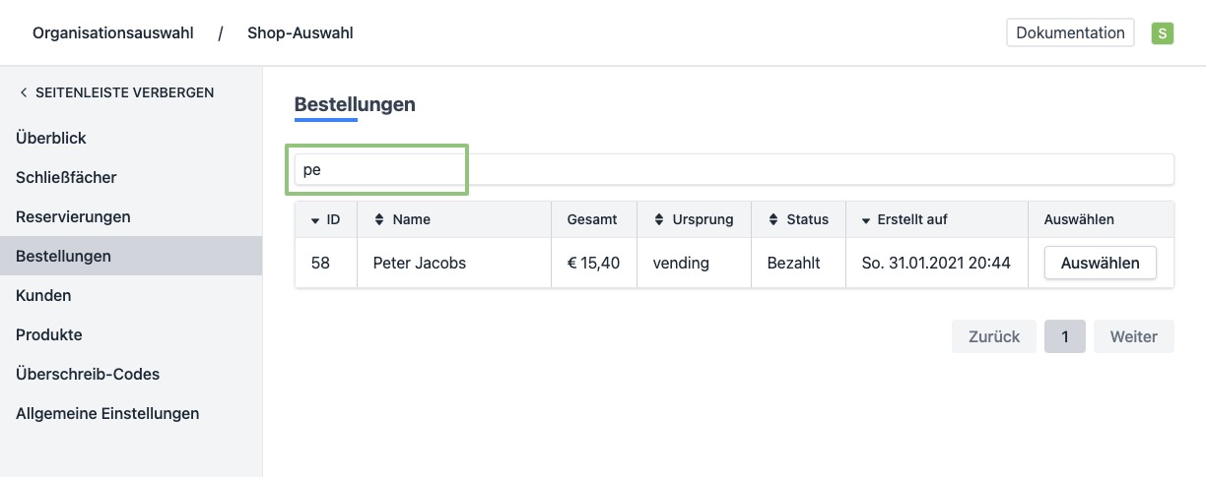The height and width of the screenshot is (477, 1206).
Task: Click the sort arrows beside Ursprung column
Action: (659, 220)
